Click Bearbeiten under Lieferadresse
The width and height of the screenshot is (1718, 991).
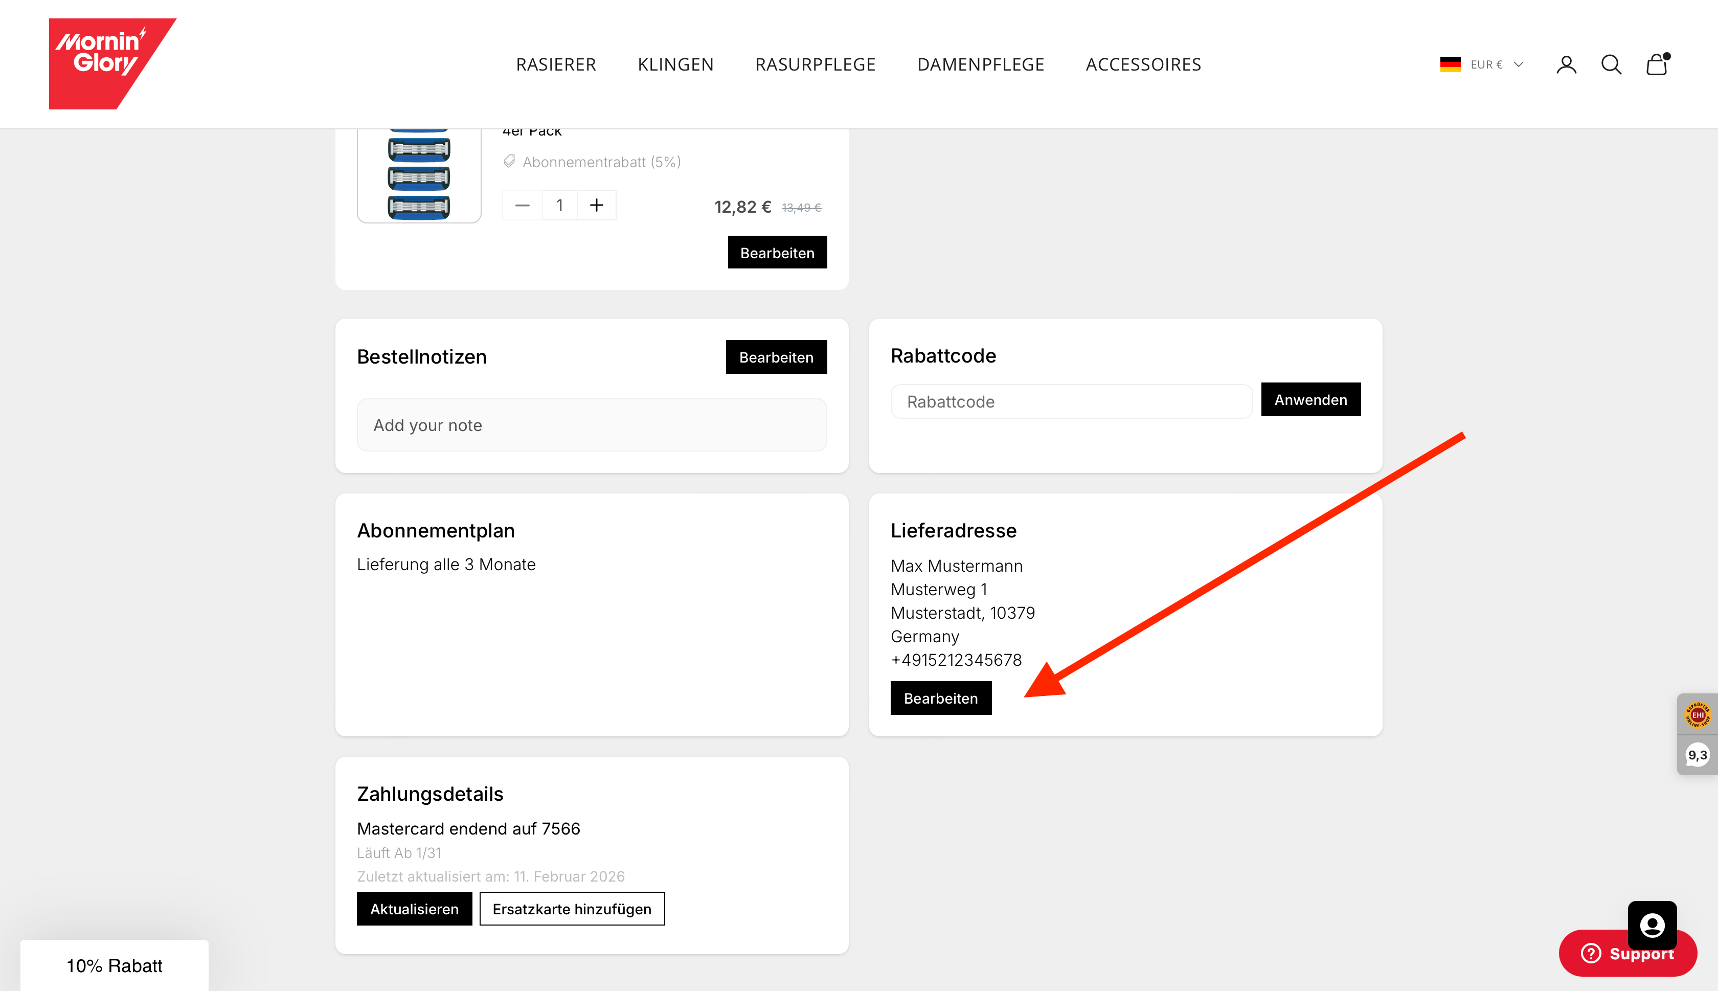[940, 699]
